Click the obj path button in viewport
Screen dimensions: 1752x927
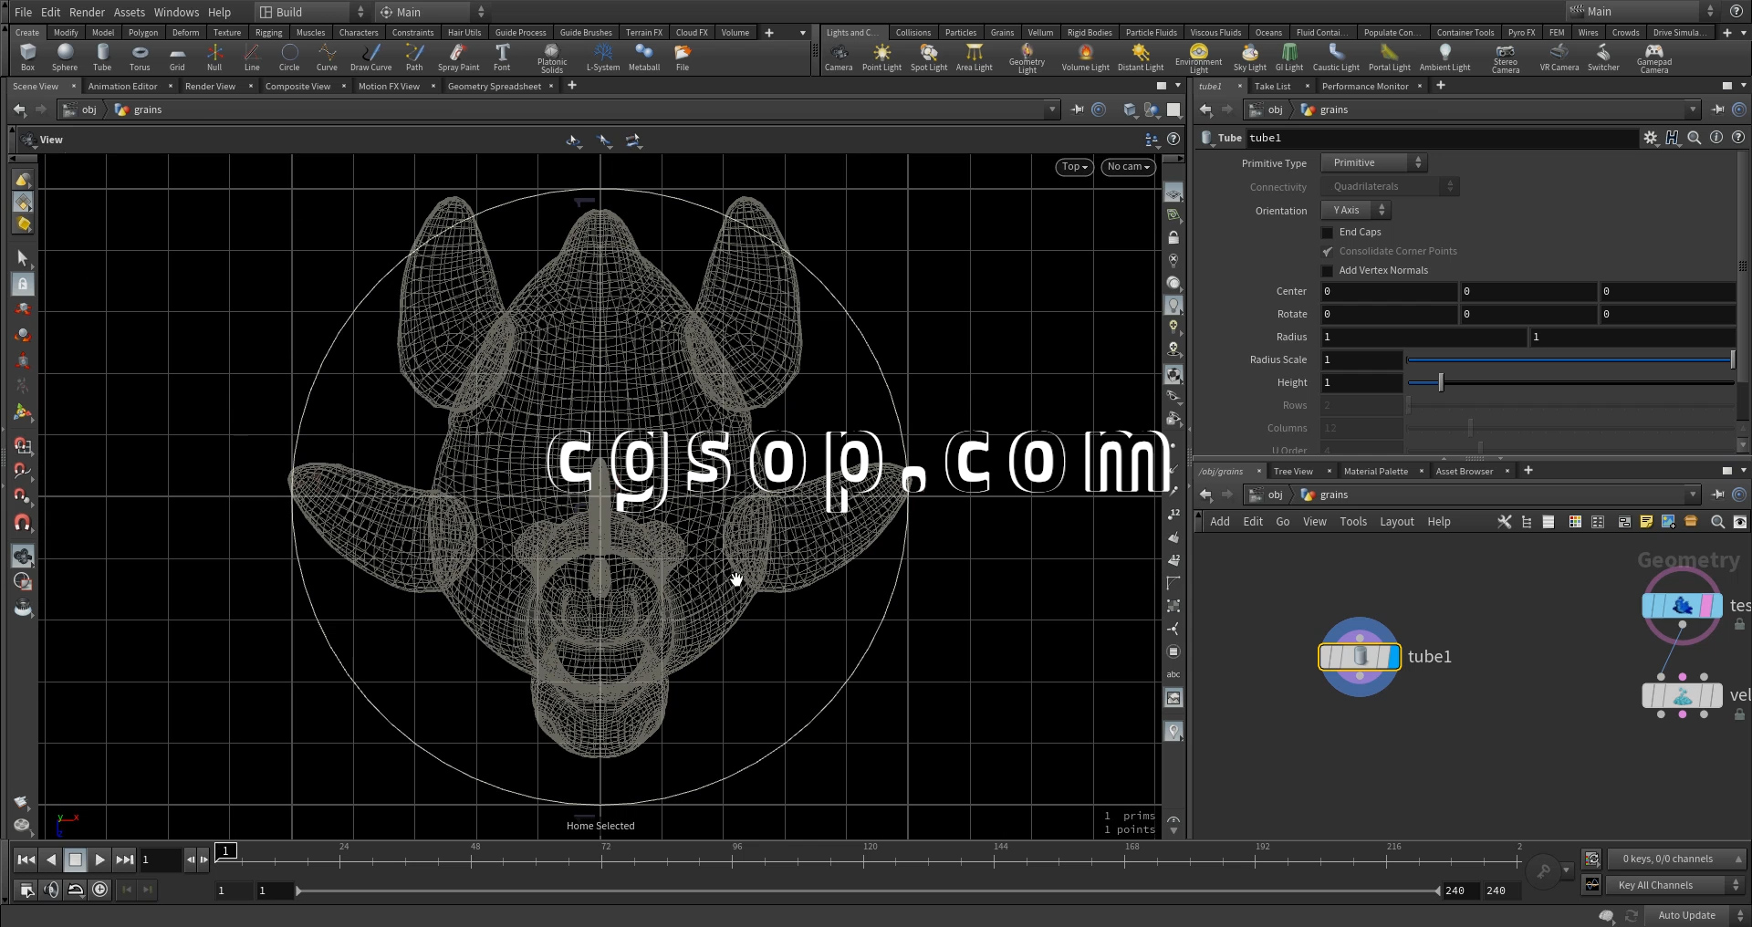[x=80, y=109]
